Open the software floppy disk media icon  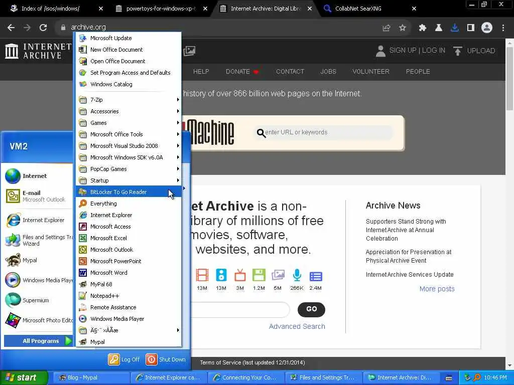coord(259,275)
